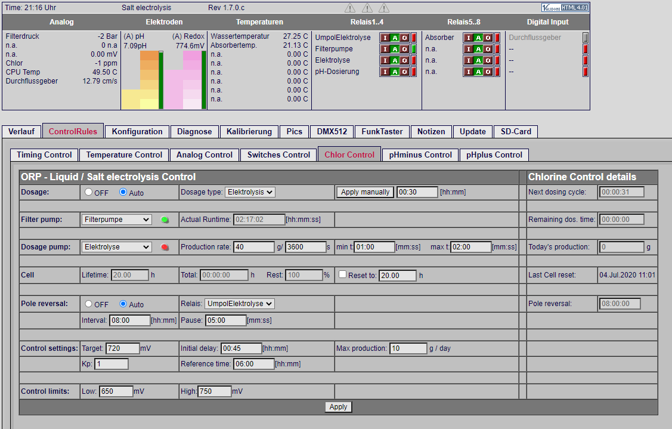Click the green Filterpumpe relay state indicator

point(414,49)
